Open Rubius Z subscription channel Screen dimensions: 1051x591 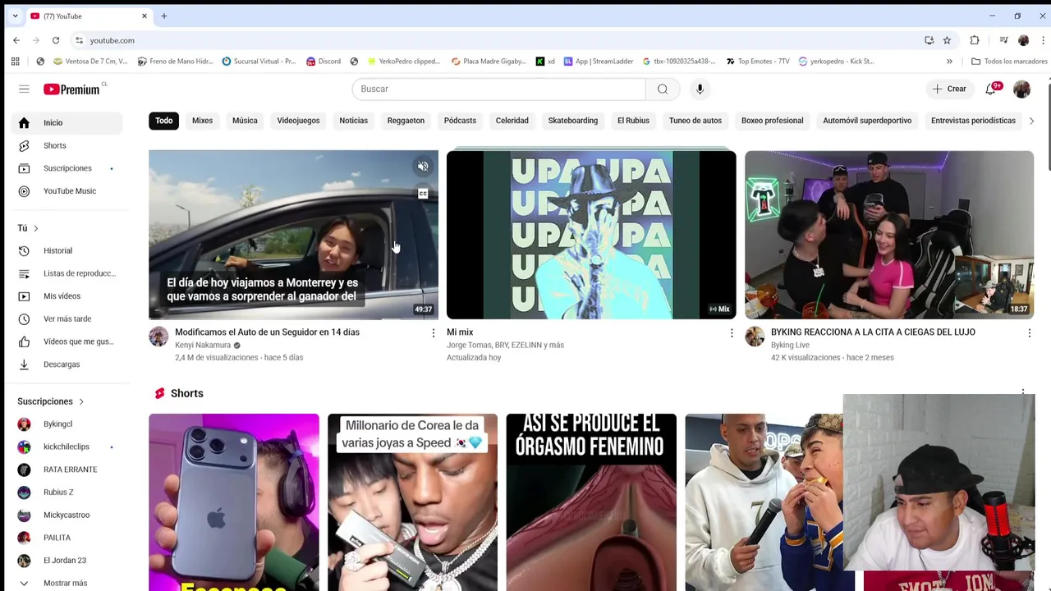(67, 492)
